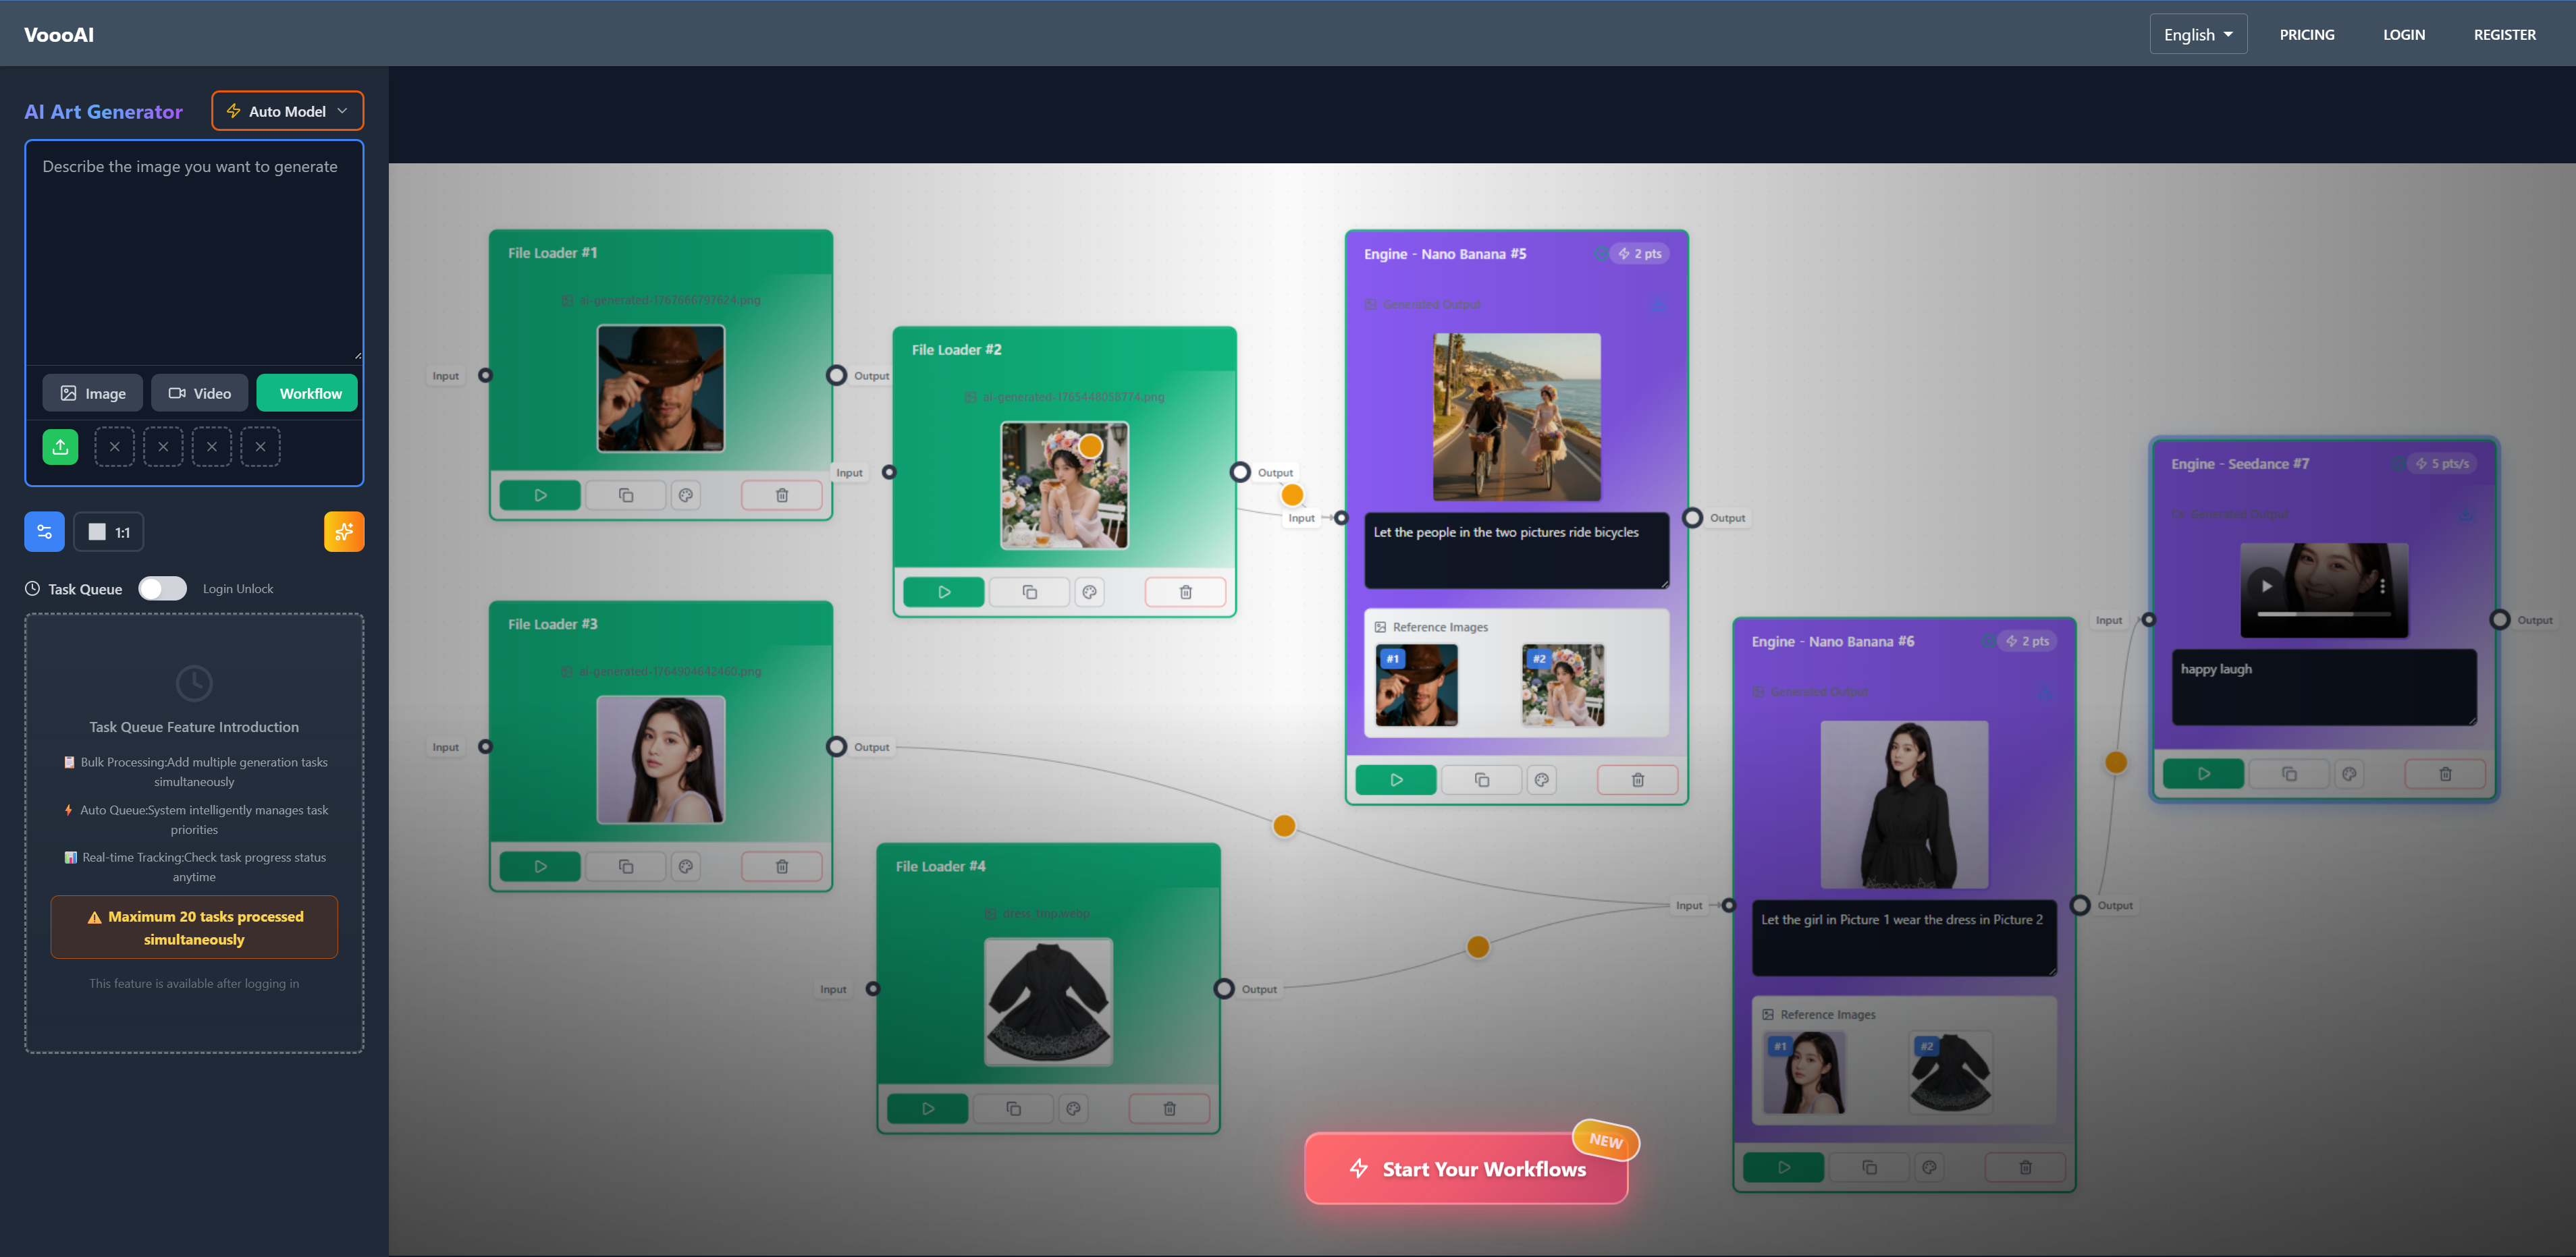Viewport: 2576px width, 1257px height.
Task: Delete File Loader #4 with trash icon
Action: pyautogui.click(x=1169, y=1109)
